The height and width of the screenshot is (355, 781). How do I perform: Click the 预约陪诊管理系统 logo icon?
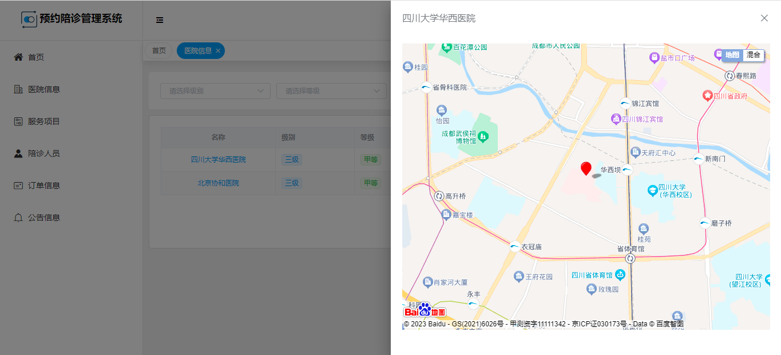tap(29, 19)
